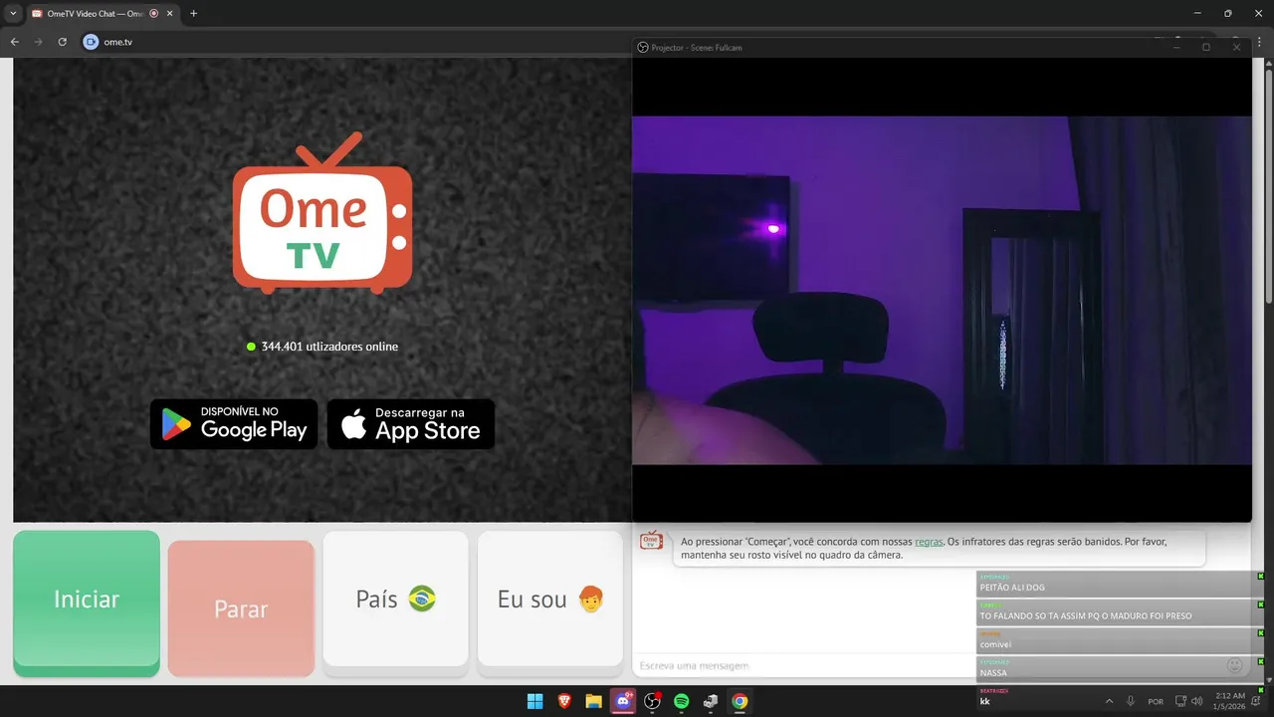Open the Eu sou gender selector
This screenshot has height=717, width=1274.
[550, 598]
